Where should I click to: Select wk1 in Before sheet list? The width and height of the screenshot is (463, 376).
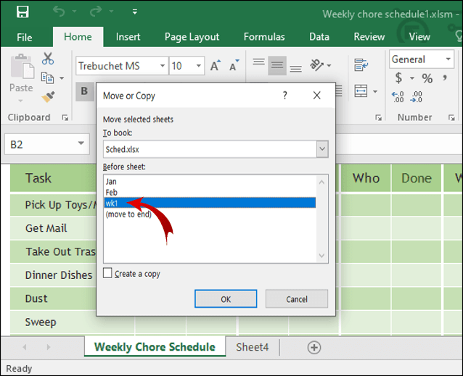210,203
